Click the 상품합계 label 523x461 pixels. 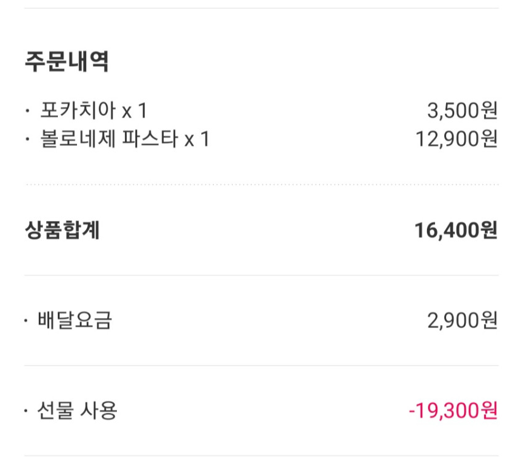point(62,230)
